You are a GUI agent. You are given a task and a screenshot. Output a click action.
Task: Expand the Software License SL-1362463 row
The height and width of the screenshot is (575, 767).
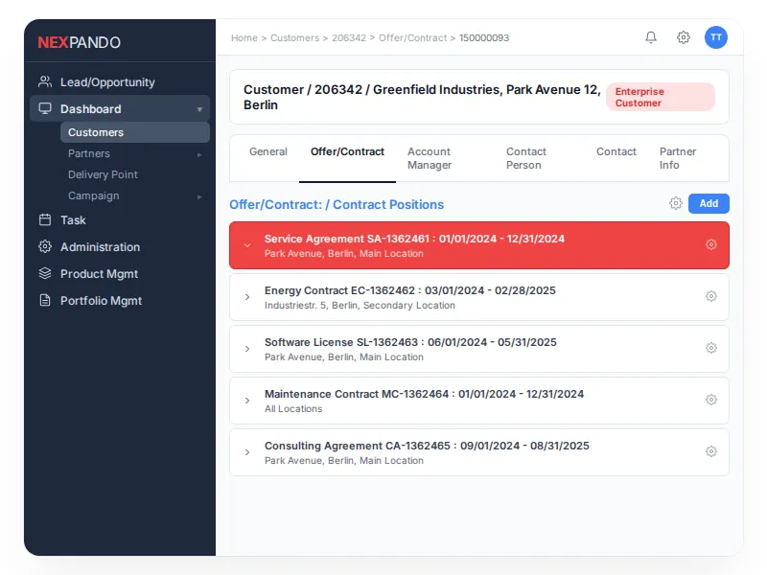[247, 349]
